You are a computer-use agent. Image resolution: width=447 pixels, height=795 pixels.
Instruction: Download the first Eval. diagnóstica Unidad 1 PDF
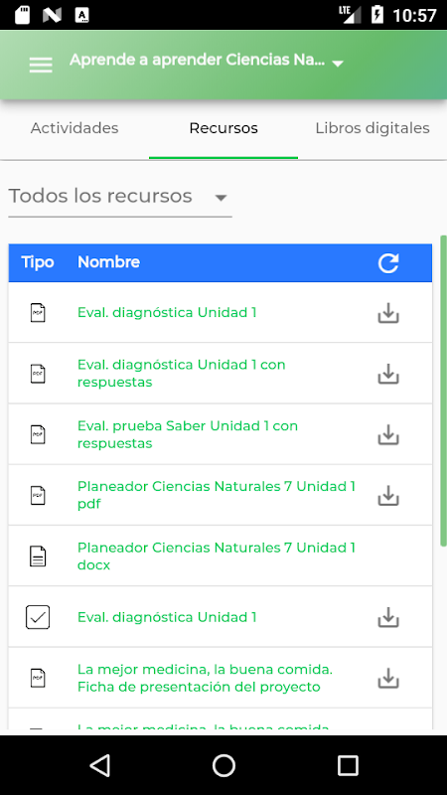click(x=388, y=313)
